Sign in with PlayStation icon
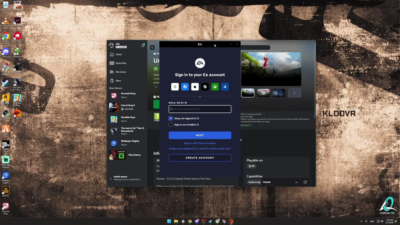400x225 pixels. point(225,87)
